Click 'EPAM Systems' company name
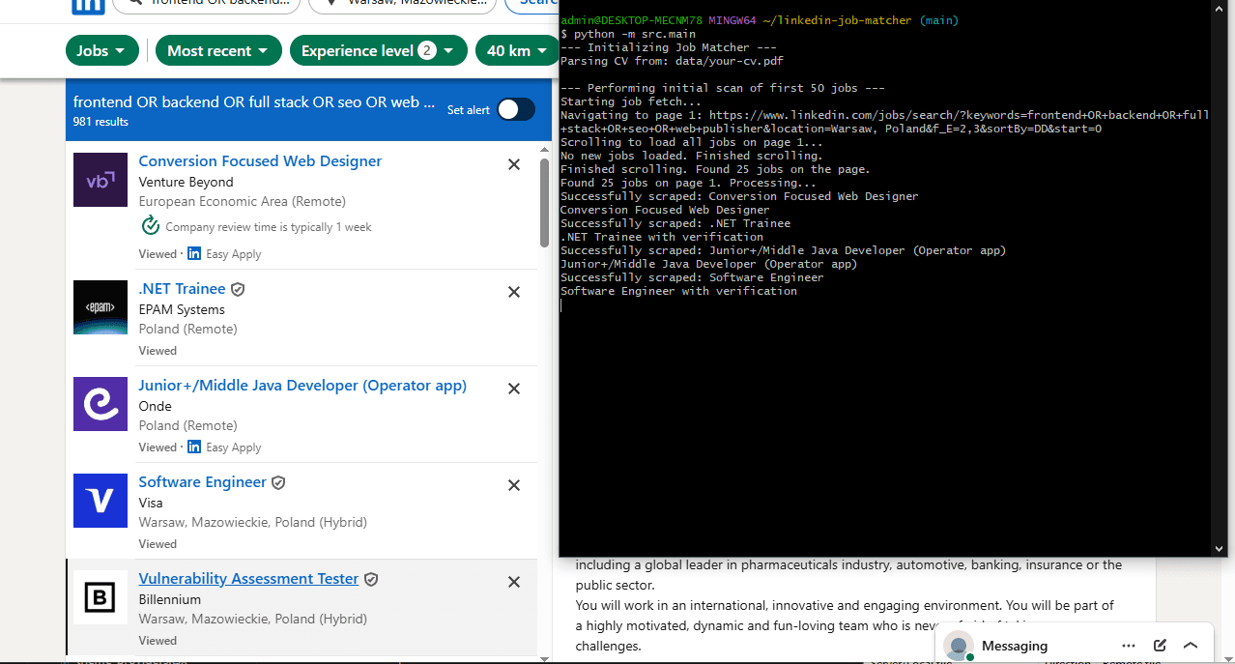The width and height of the screenshot is (1235, 664). click(x=182, y=309)
